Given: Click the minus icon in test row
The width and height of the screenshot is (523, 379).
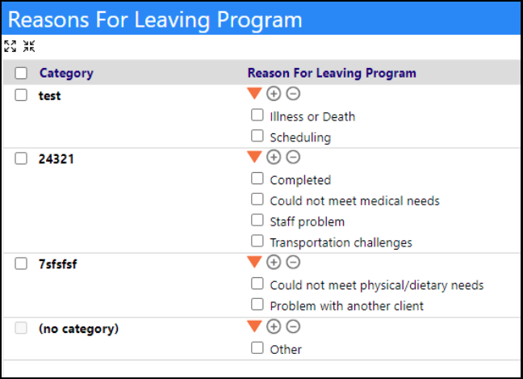Looking at the screenshot, I should click(x=293, y=94).
